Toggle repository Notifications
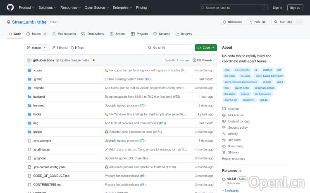Viewport: 310px width, 193px height. (x=232, y=22)
